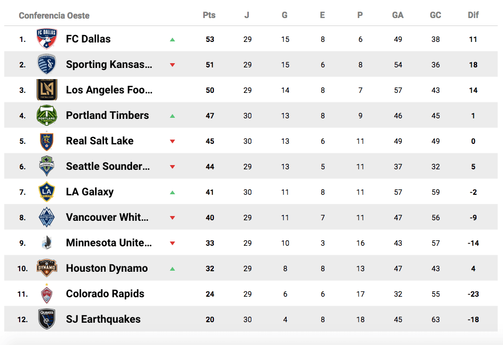Screen dimensions: 503x345
Task: Click the red down arrow beside Real Salt Lake
Action: [172, 141]
